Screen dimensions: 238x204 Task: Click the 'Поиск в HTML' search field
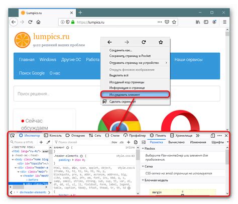point(24,142)
